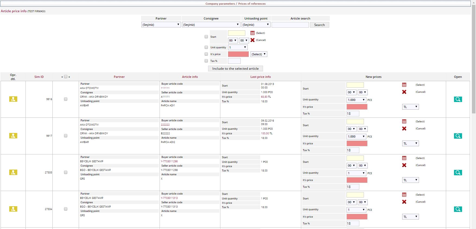Click calendar icon in row 27334 new prices
The height and width of the screenshot is (229, 476).
coord(404,195)
